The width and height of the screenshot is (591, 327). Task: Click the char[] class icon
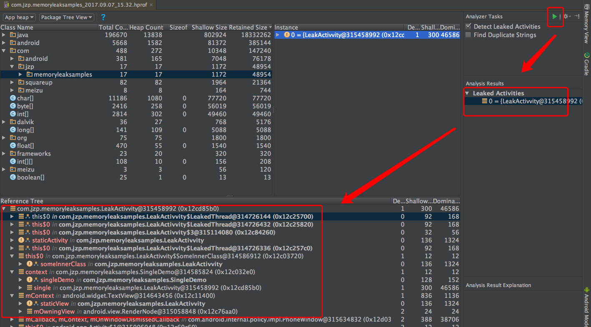[x=12, y=98]
